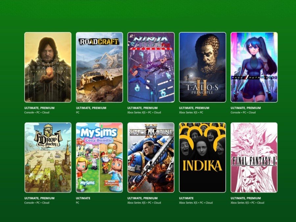296x222 pixels.
Task: Click Ultimate label beneath INDIKA
Action: (186, 198)
